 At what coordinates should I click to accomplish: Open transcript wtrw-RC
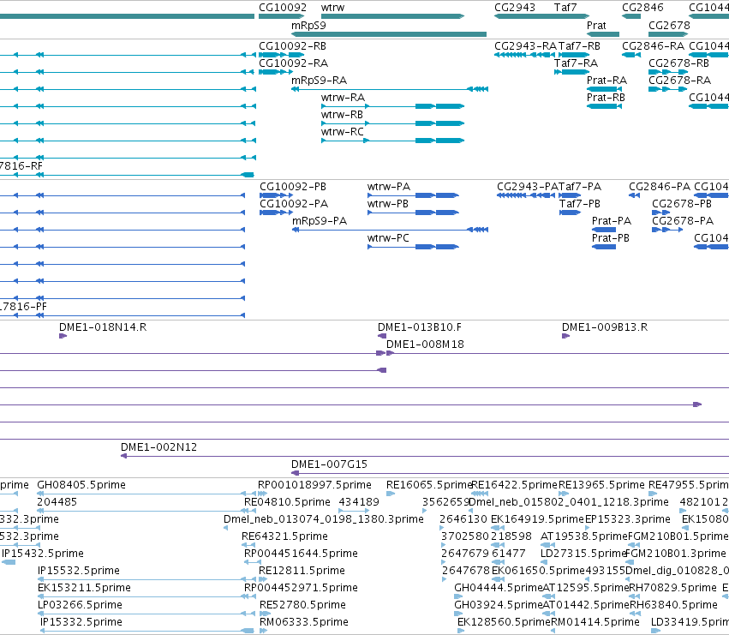click(x=343, y=132)
